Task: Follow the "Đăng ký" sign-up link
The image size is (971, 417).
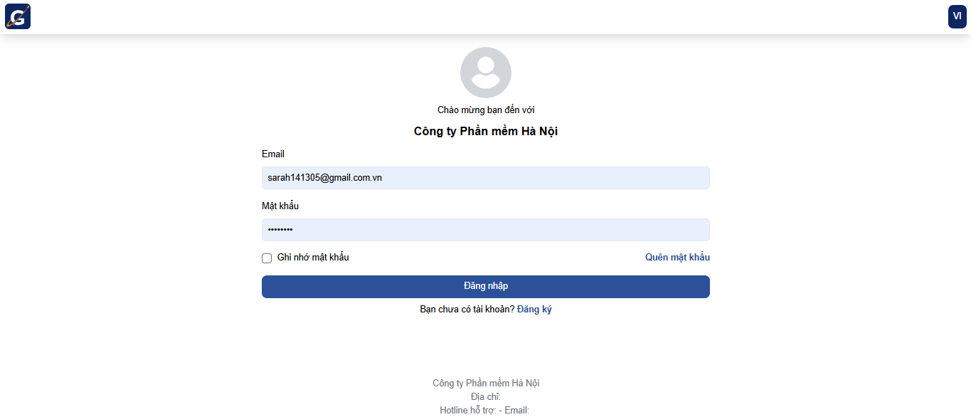Action: coord(534,310)
